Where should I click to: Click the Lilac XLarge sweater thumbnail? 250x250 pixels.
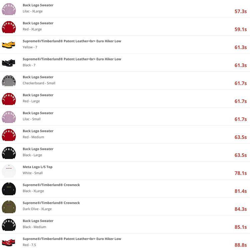[x=9, y=9]
